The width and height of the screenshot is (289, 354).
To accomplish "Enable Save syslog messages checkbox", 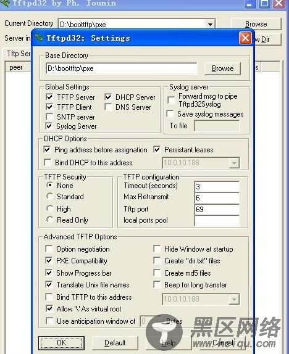I will click(170, 113).
